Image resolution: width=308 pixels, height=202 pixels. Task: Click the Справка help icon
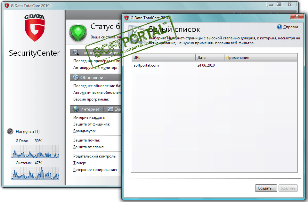(279, 27)
